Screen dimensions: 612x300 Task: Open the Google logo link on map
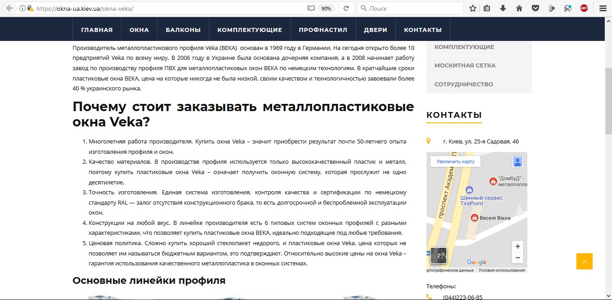(476, 262)
